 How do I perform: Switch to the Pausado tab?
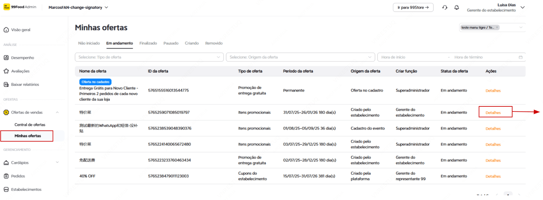pos(171,43)
